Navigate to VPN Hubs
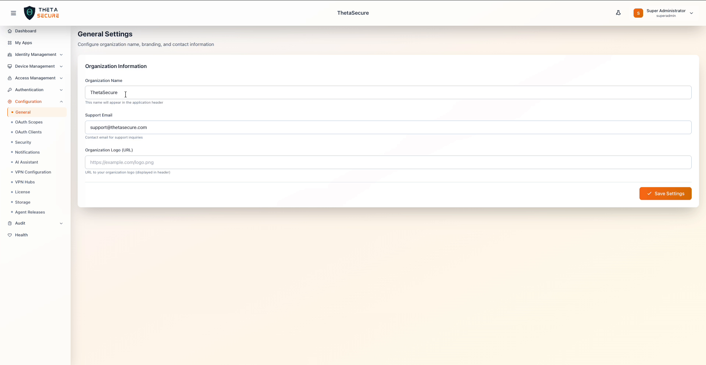 [x=25, y=182]
